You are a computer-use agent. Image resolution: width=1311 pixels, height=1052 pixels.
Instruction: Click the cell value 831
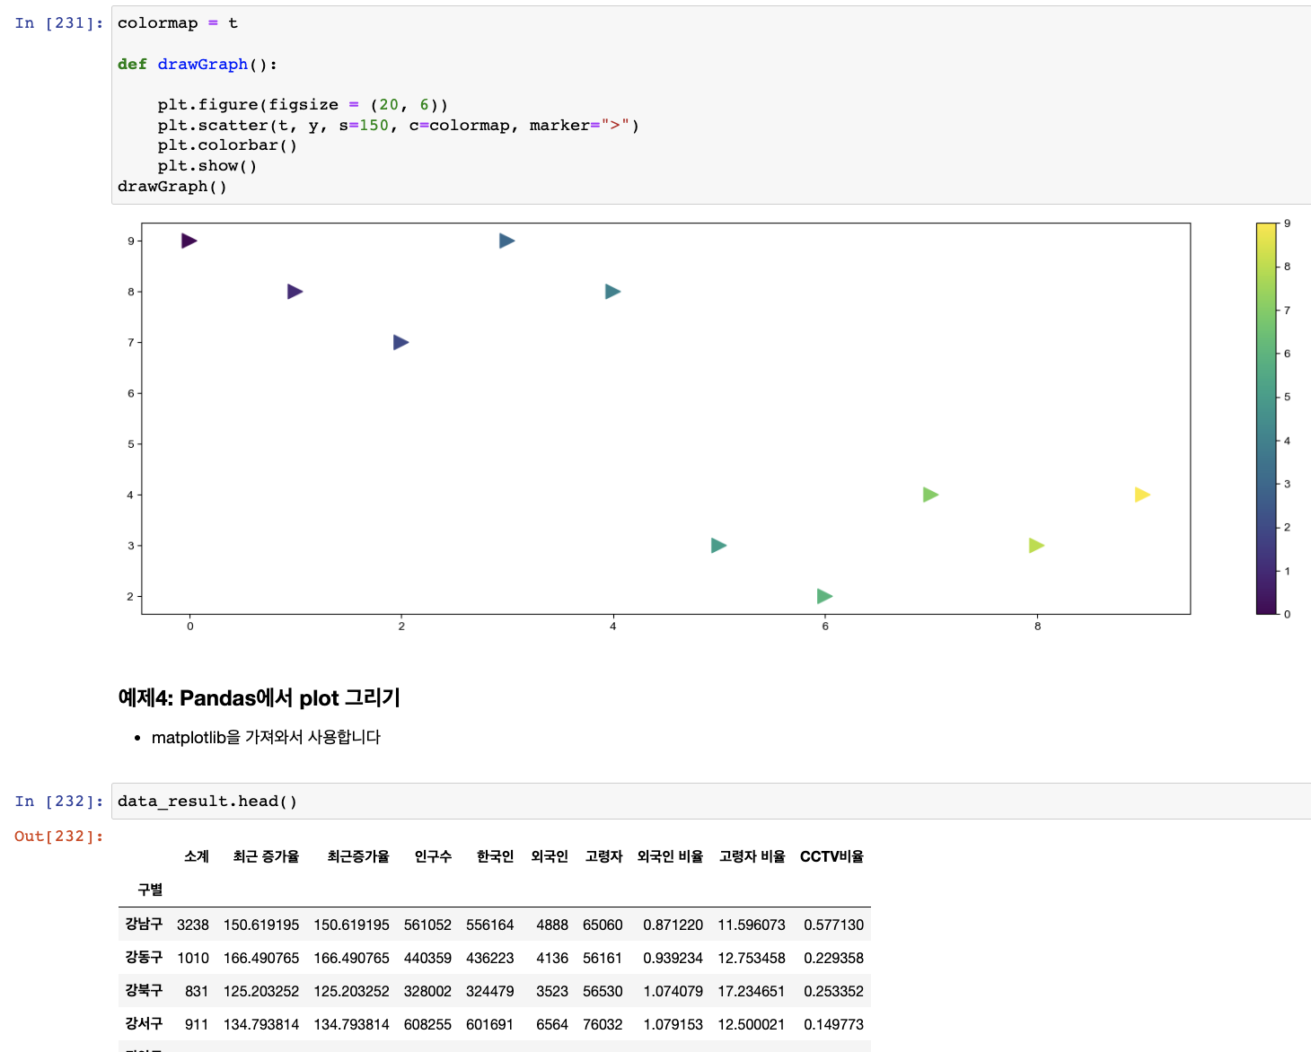coord(197,991)
